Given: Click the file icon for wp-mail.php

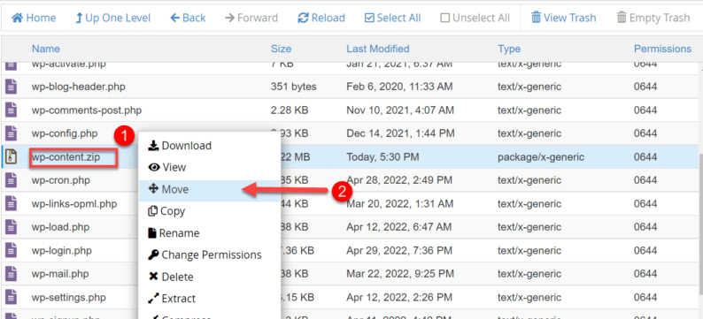Looking at the screenshot, I should pos(12,273).
